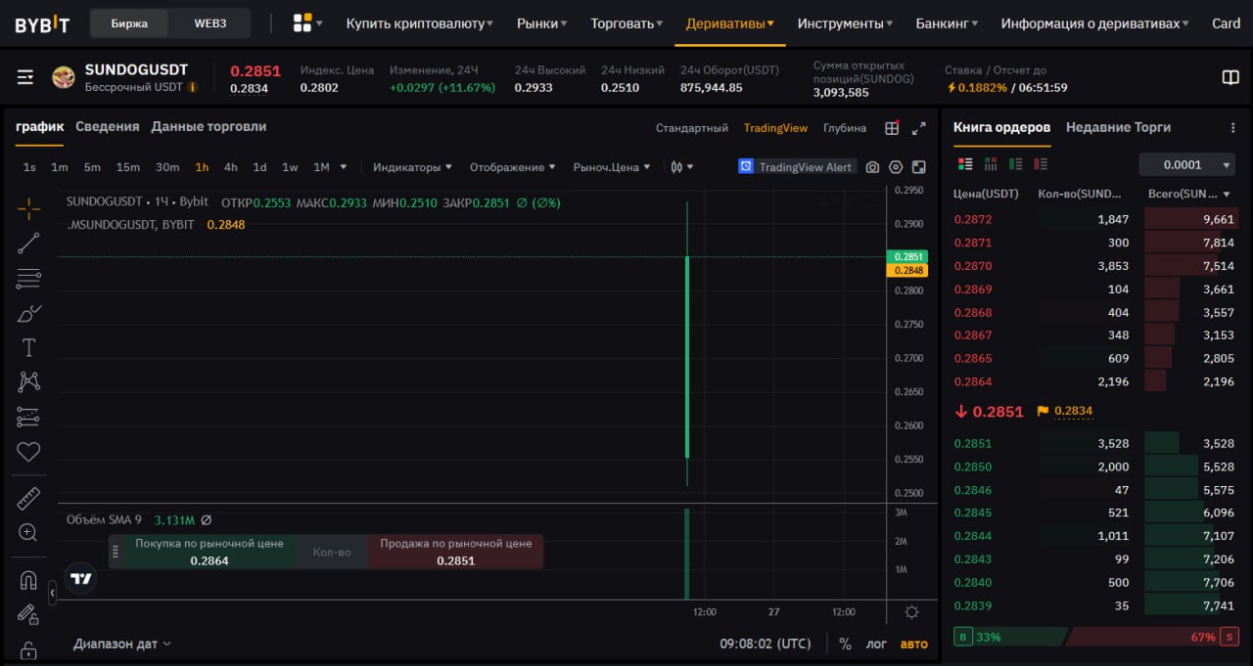Select the 15m timeframe
Screen dimensions: 1253x666
pyautogui.click(x=127, y=167)
